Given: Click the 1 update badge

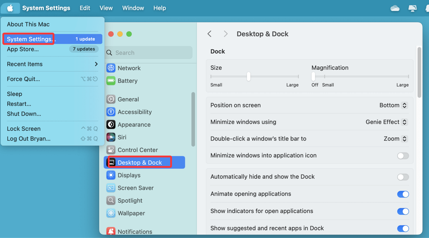Looking at the screenshot, I should [x=85, y=39].
